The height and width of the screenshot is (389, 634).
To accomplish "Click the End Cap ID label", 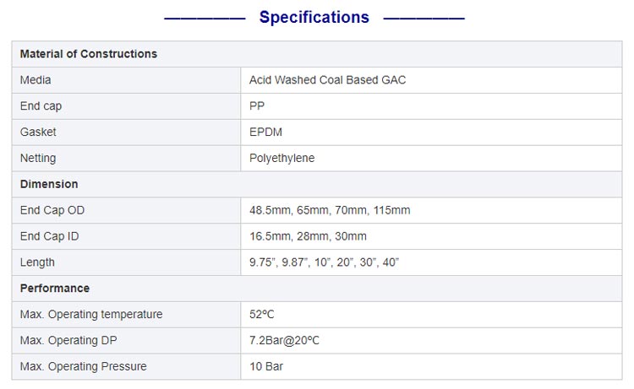I will click(x=49, y=236).
